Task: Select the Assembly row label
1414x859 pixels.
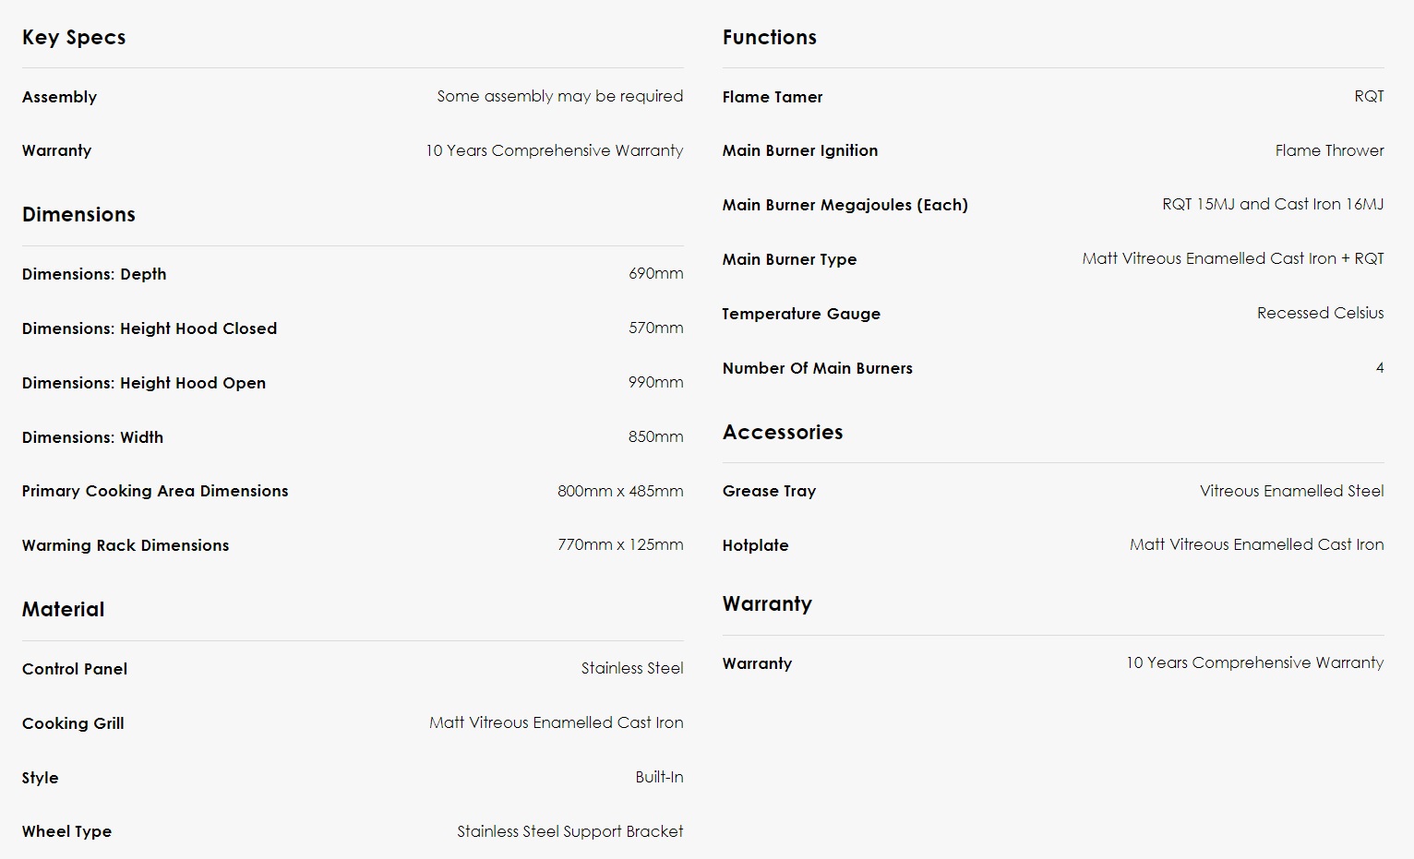Action: [x=59, y=97]
